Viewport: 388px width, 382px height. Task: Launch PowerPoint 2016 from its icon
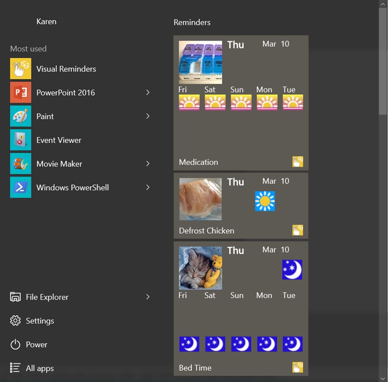click(20, 92)
